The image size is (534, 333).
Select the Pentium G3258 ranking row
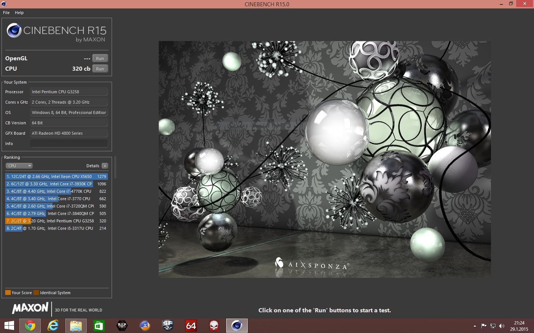(x=56, y=221)
